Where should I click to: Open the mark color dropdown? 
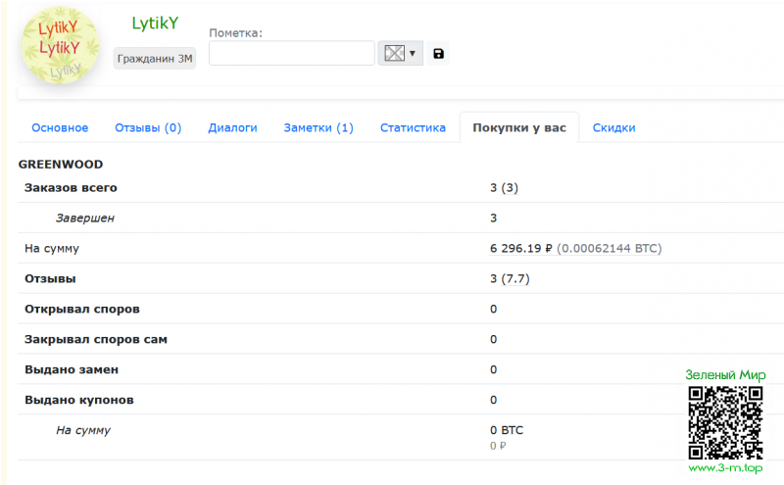tap(401, 53)
